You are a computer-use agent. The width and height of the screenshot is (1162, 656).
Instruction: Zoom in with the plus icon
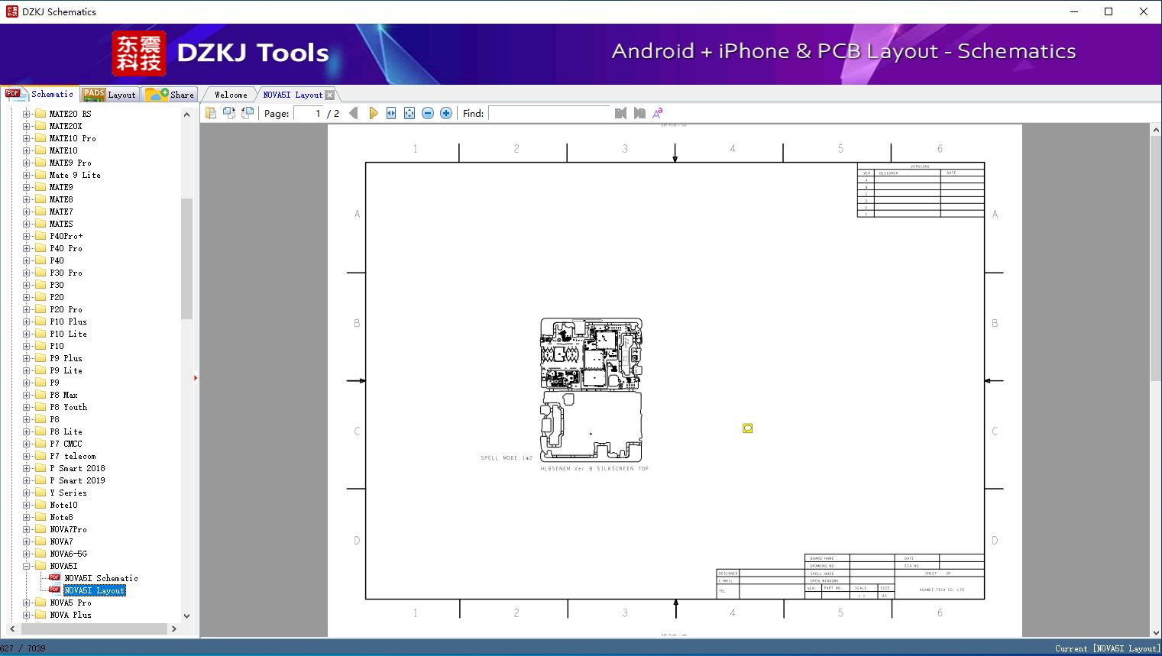click(x=446, y=113)
